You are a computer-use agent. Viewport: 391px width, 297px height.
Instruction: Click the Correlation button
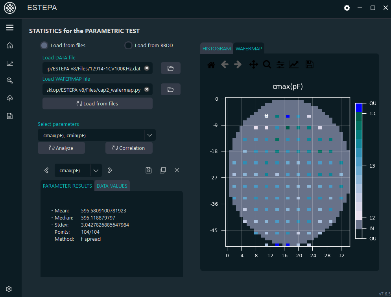pyautogui.click(x=129, y=148)
